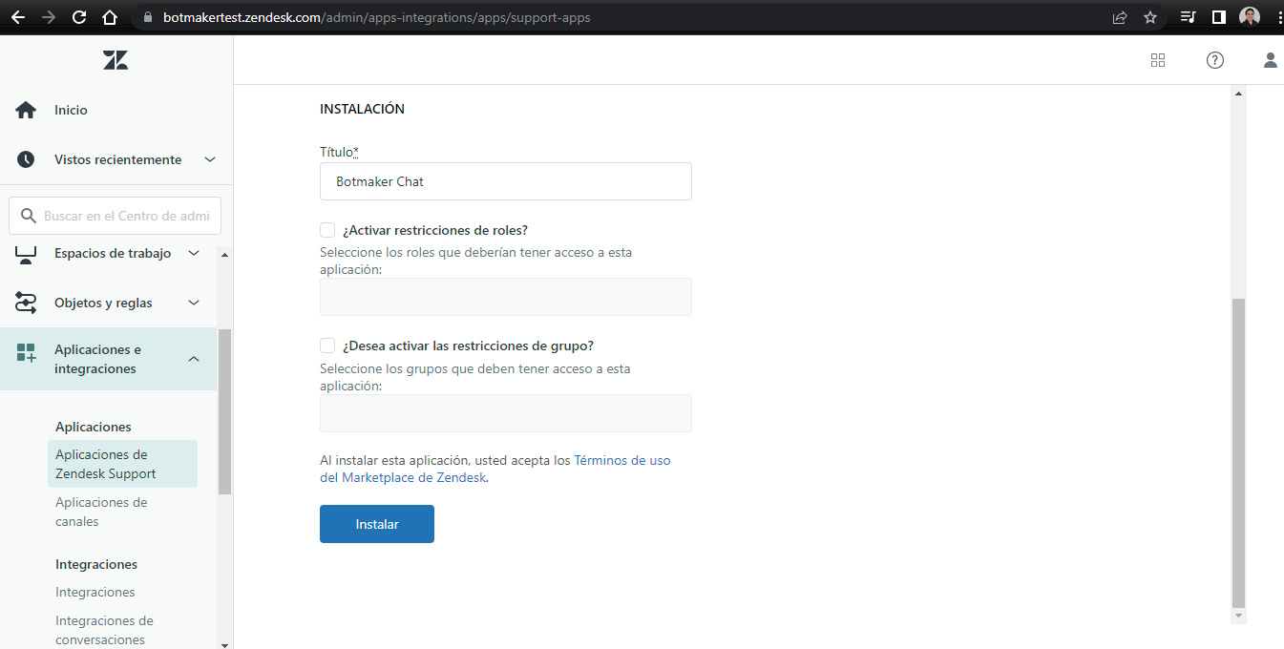Collapse the Aplicaciones e integraciones chevron
Screen dimensions: 1284x649
pyautogui.click(x=194, y=359)
